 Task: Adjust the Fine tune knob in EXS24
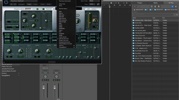(x=34, y=26)
